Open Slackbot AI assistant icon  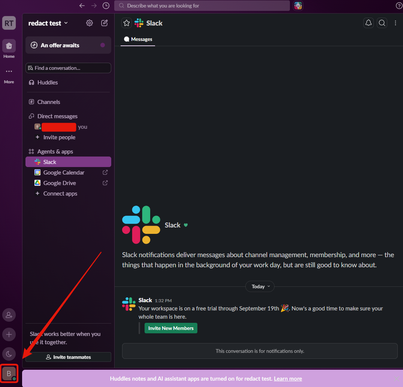[x=298, y=6]
